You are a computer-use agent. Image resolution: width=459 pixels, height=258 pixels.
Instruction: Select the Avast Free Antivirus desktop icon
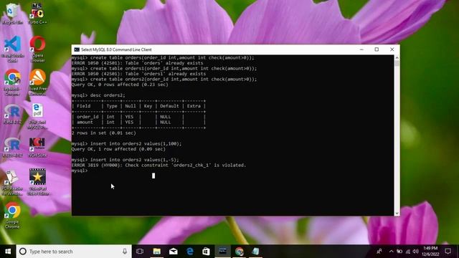click(x=37, y=82)
